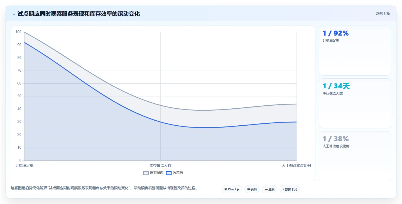Click the 库存覆盖天数 x-axis label
Screen dimensions: 402x204
point(160,165)
